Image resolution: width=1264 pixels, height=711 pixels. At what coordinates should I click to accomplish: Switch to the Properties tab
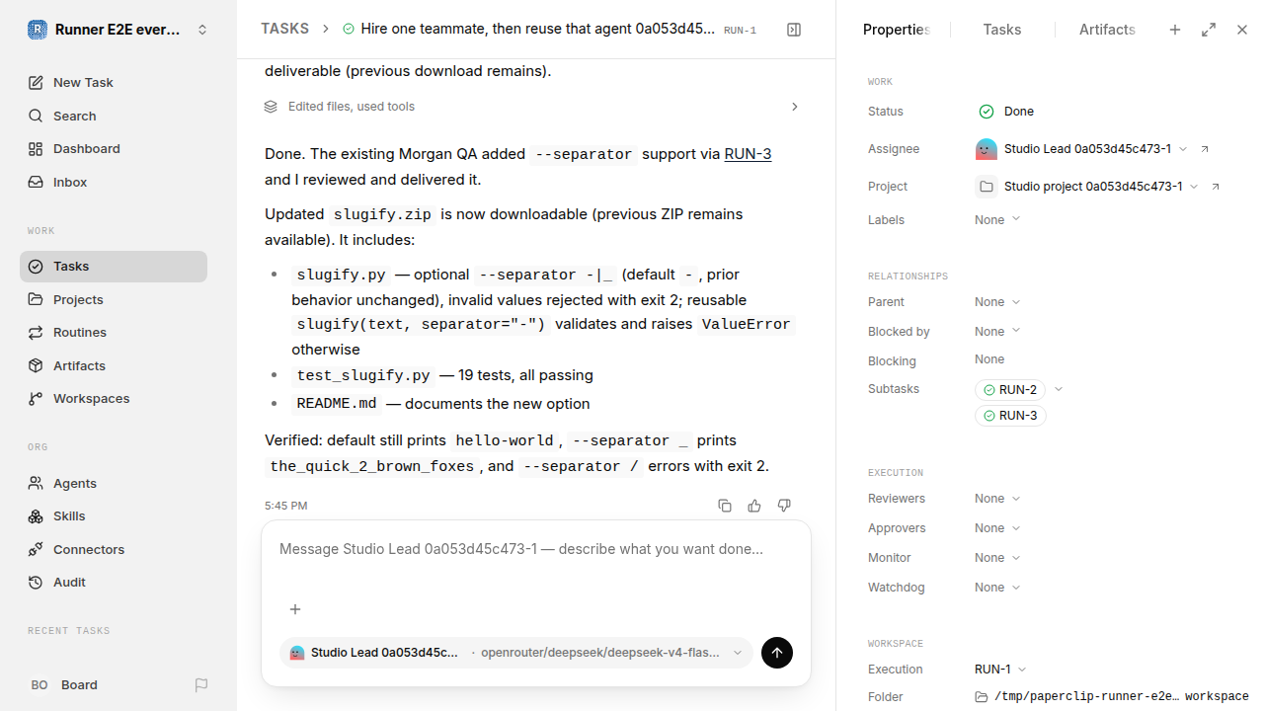click(x=896, y=30)
